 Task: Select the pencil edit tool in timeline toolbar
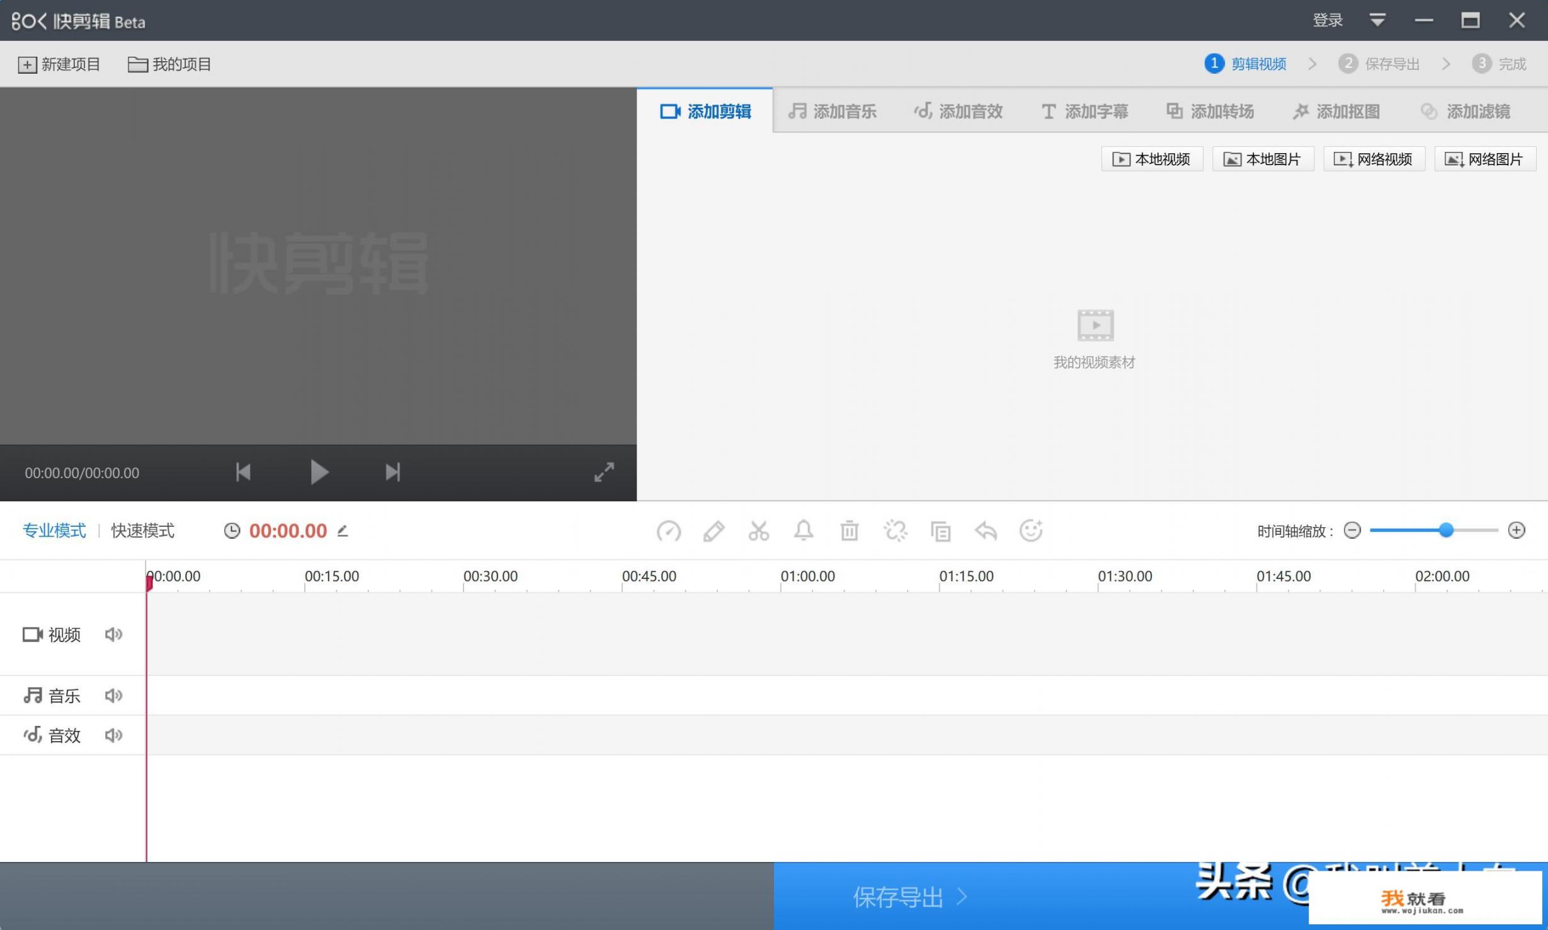tap(714, 531)
